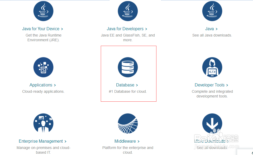Go to the Applications link

pos(42,85)
